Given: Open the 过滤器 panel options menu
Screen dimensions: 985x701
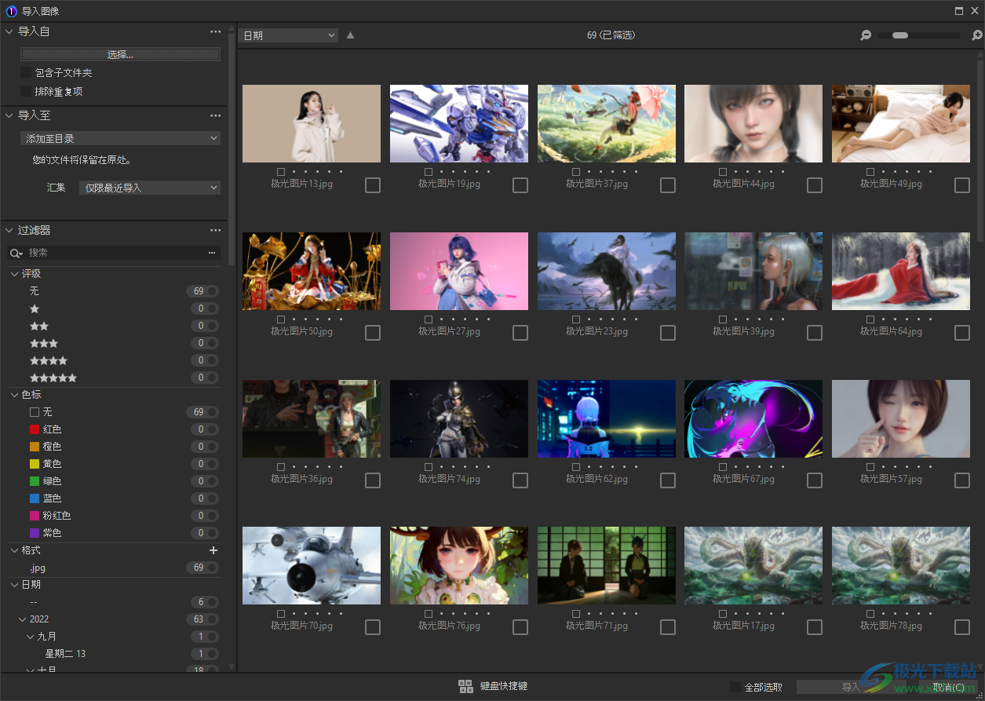Looking at the screenshot, I should (216, 230).
